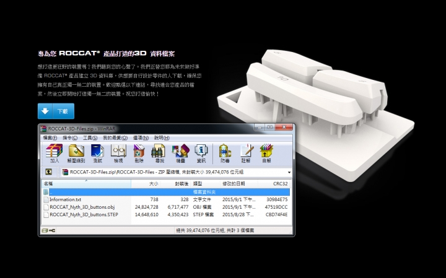This screenshot has height=278, width=446.
Task: Click the CRC32 value 47519DCC
Action: pyautogui.click(x=276, y=207)
